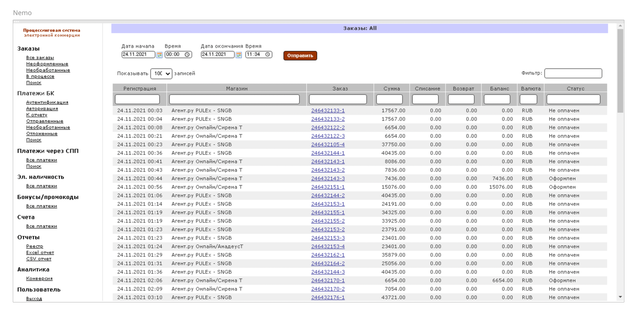Select the sum cell 43721.00

[393, 298]
